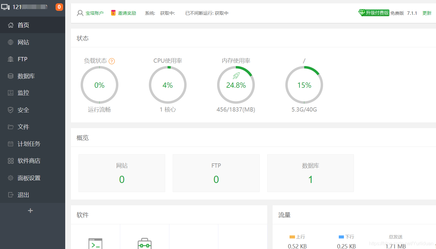436x249 pixels.
Task: Open the FTP overview card showing 0
Action: pos(216,173)
